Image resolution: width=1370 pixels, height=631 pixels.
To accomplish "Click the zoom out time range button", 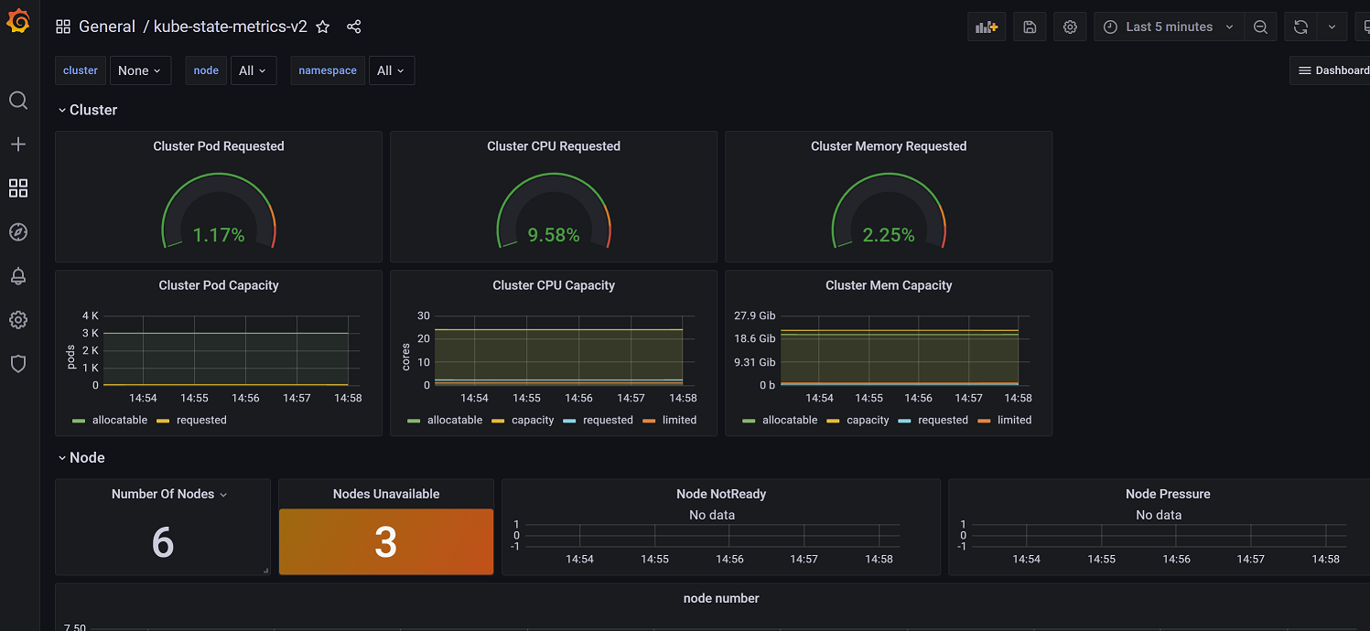I will coord(1260,27).
